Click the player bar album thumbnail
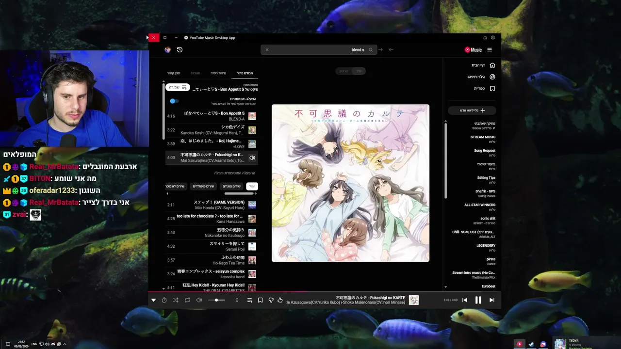 point(414,300)
